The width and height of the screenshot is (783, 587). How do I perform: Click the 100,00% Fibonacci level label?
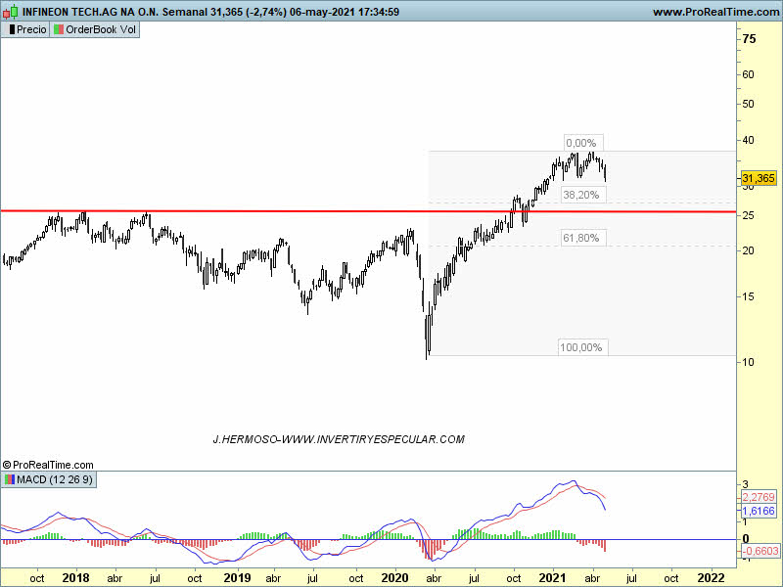tap(582, 347)
